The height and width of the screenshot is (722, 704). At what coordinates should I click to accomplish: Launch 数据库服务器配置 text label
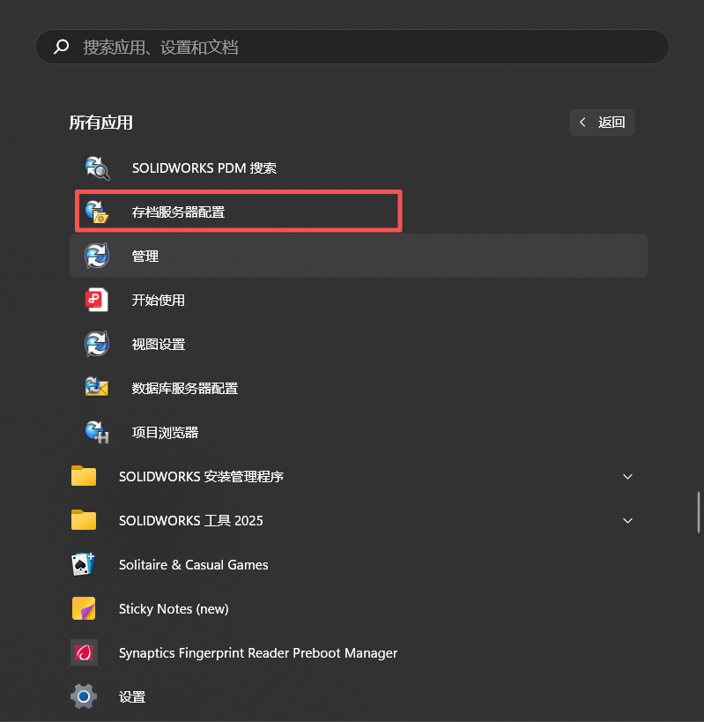pyautogui.click(x=185, y=388)
